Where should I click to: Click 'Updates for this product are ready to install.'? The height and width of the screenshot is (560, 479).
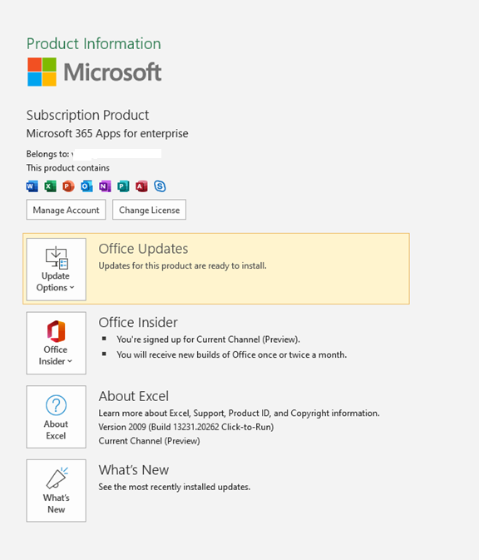coord(182,266)
